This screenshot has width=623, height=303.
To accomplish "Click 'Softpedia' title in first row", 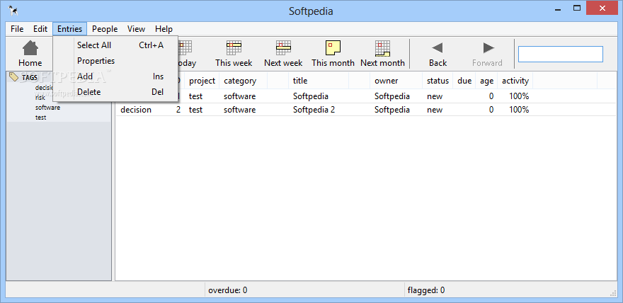I will [x=311, y=96].
